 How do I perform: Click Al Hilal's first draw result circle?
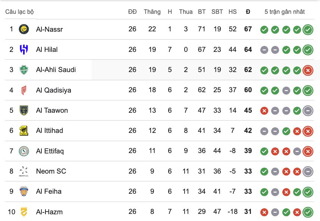pyautogui.click(x=264, y=49)
